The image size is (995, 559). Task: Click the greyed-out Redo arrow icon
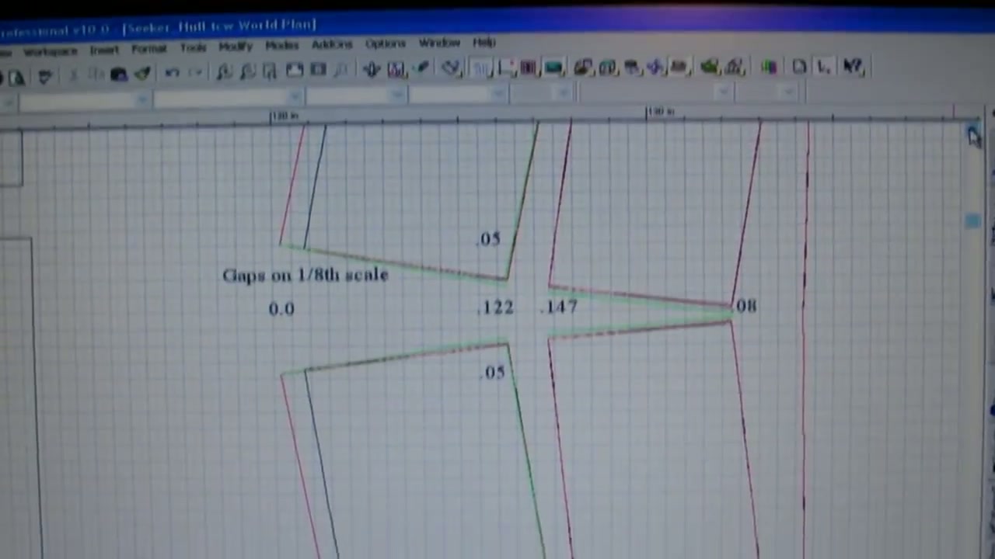(195, 74)
